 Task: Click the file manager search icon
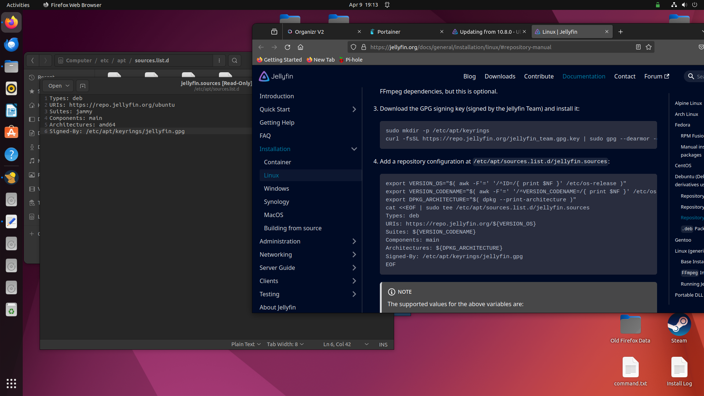click(x=235, y=60)
